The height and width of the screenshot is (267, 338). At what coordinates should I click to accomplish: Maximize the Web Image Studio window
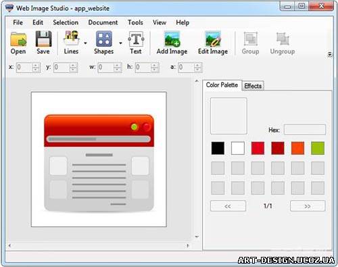(x=302, y=6)
